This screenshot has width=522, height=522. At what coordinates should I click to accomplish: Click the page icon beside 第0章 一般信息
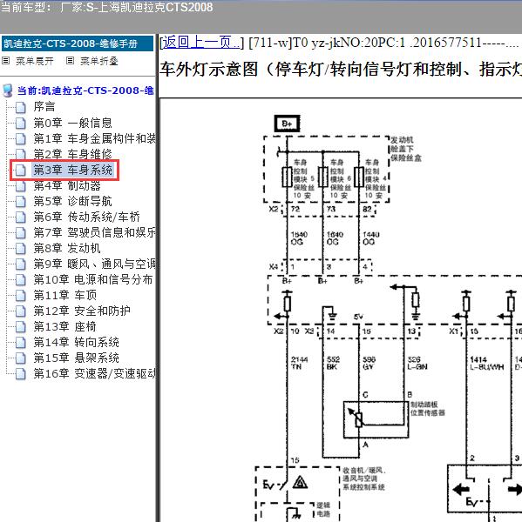pos(21,123)
